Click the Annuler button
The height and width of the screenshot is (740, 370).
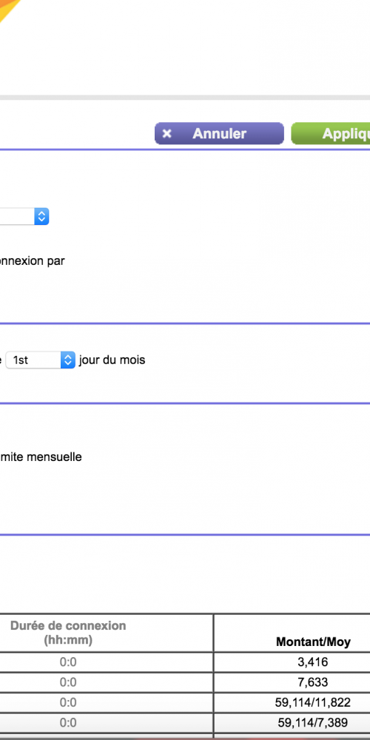click(x=220, y=133)
